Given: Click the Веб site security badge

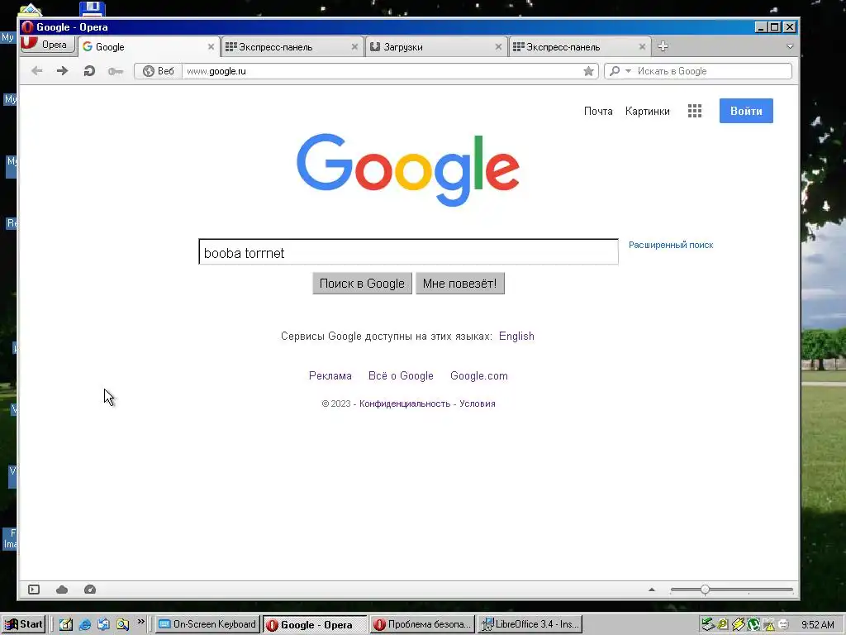Looking at the screenshot, I should (158, 71).
